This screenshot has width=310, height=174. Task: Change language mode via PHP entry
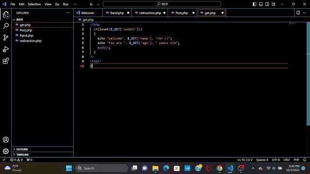pyautogui.click(x=296, y=160)
